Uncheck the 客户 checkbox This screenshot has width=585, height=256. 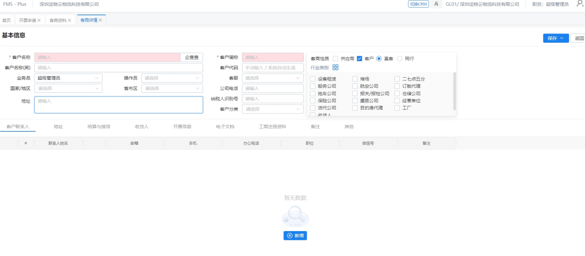coord(360,58)
